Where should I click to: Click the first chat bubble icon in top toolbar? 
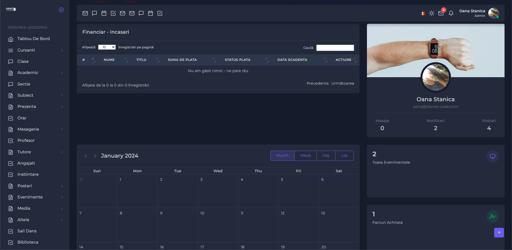(x=94, y=13)
